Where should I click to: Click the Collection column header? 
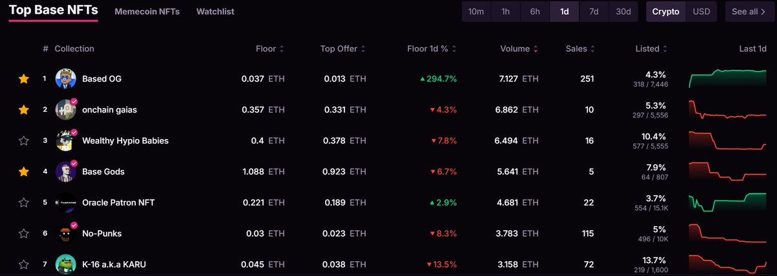74,48
